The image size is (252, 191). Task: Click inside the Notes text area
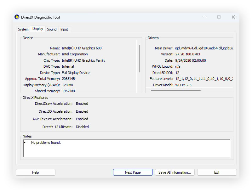(126, 149)
